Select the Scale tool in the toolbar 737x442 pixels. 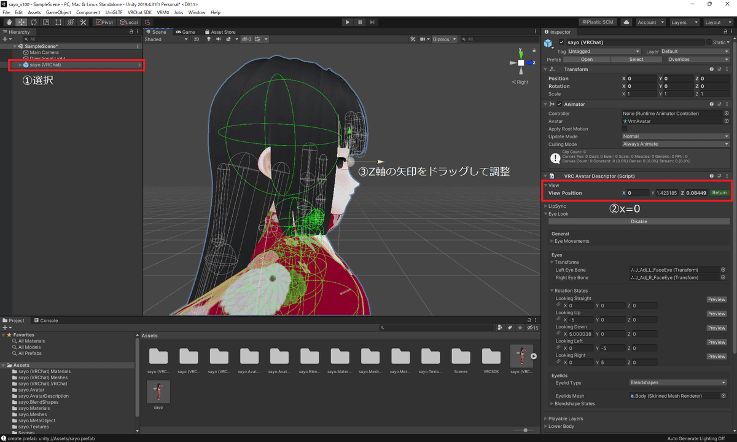[45, 22]
